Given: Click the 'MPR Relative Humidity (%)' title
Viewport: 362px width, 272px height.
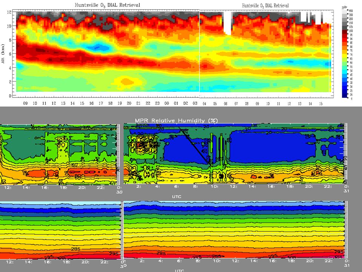Looking at the screenshot, I should 176,120.
